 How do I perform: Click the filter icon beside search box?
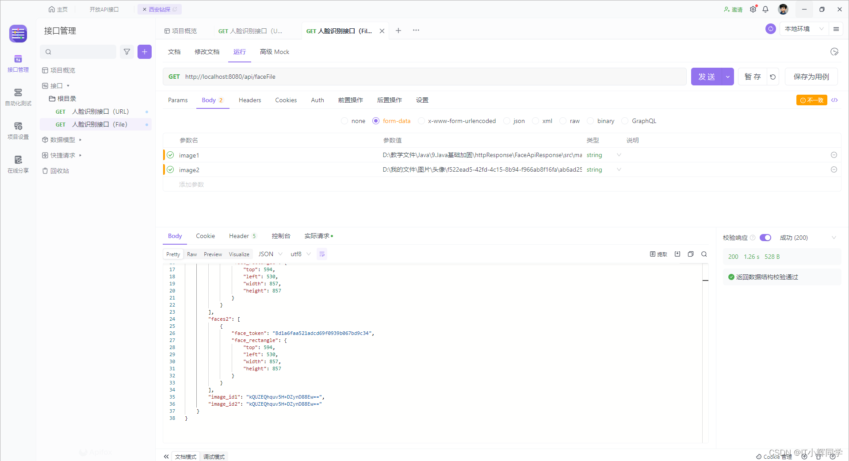click(127, 52)
